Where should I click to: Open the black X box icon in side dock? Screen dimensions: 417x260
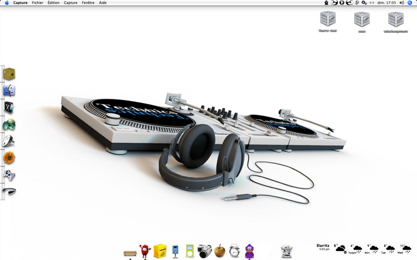(x=9, y=108)
